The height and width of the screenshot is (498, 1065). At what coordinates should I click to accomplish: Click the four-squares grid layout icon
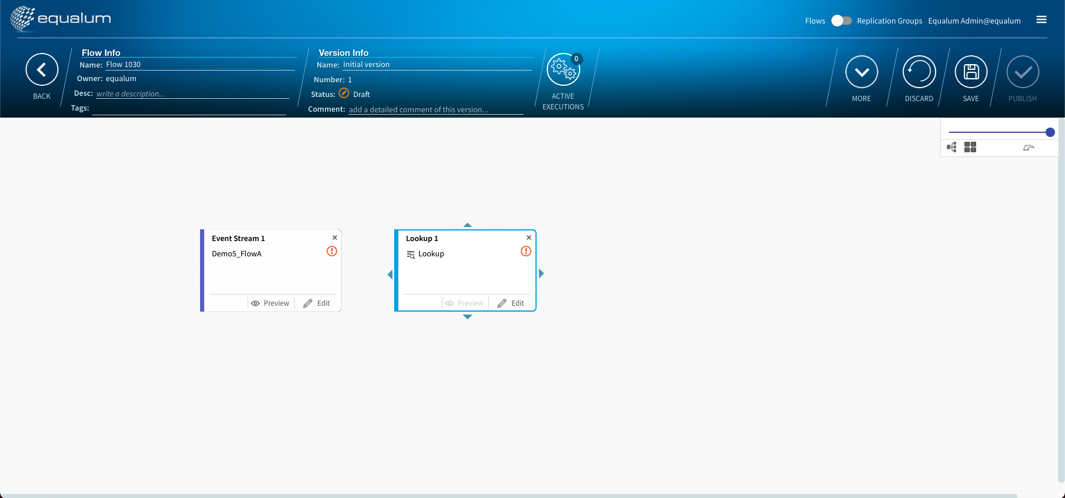tap(970, 147)
